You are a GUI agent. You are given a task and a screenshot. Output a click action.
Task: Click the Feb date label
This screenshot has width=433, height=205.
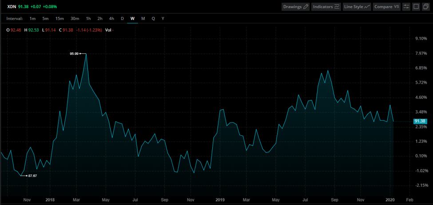(409, 200)
